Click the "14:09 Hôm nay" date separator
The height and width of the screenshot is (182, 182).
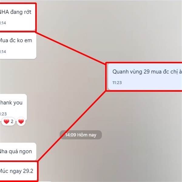click(81, 135)
